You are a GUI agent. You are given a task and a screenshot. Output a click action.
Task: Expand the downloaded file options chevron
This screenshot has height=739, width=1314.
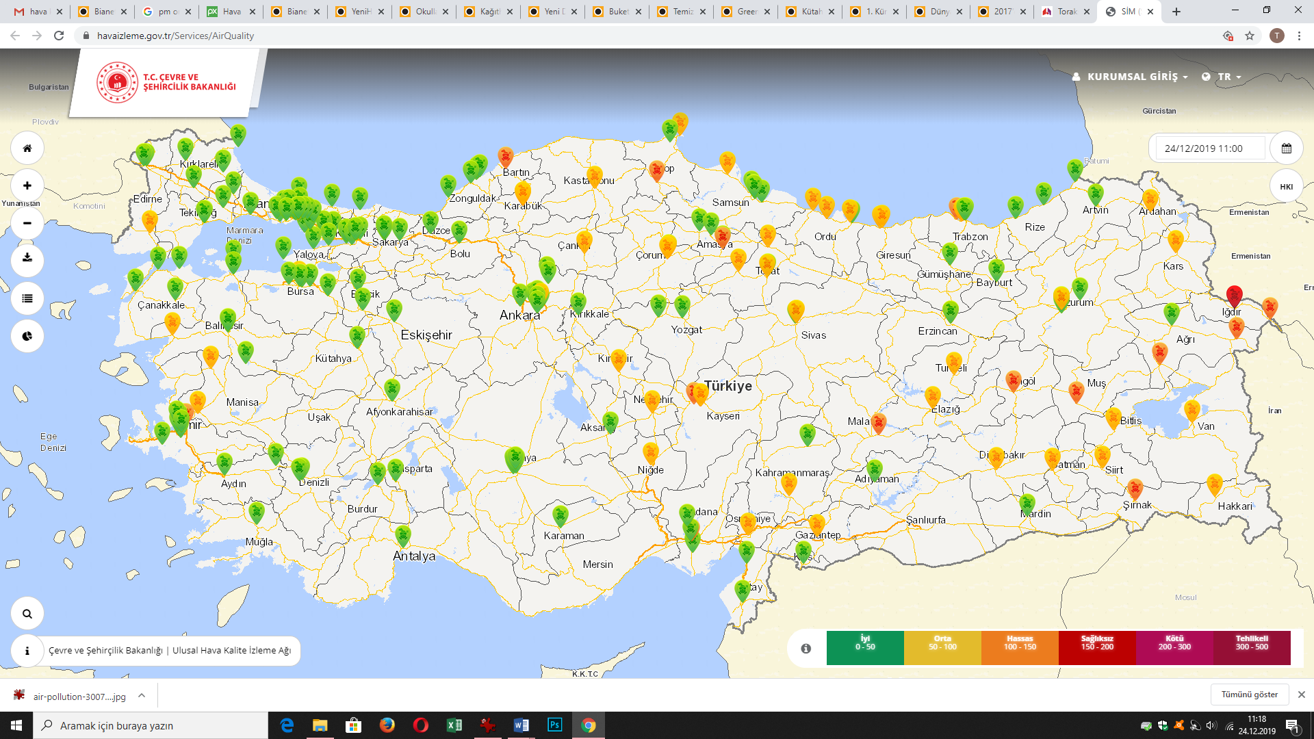(142, 696)
